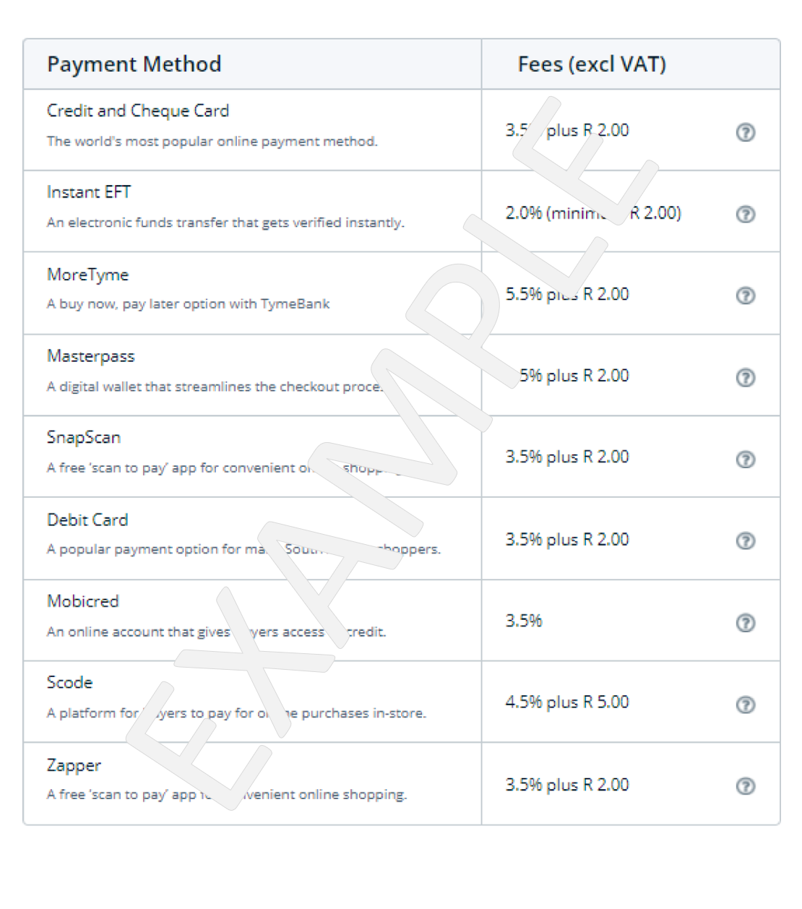Open Debit Card fee help tooltip icon

(745, 540)
